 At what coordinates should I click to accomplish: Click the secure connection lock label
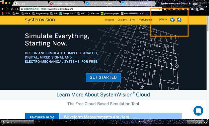(30, 9)
